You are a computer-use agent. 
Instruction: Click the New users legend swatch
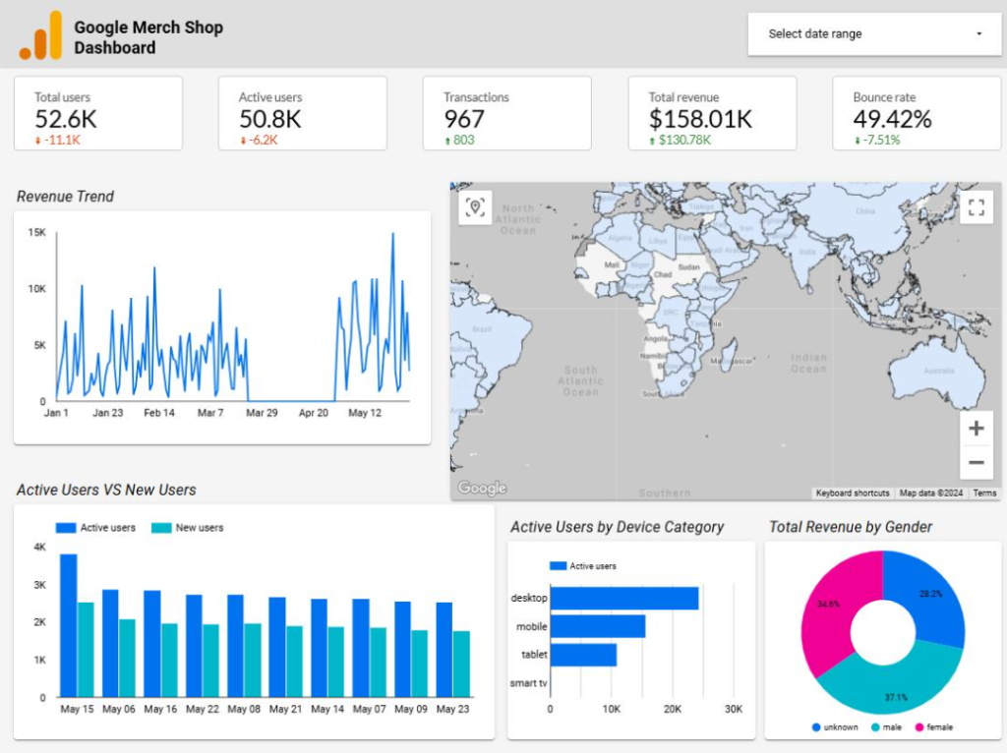pos(161,528)
